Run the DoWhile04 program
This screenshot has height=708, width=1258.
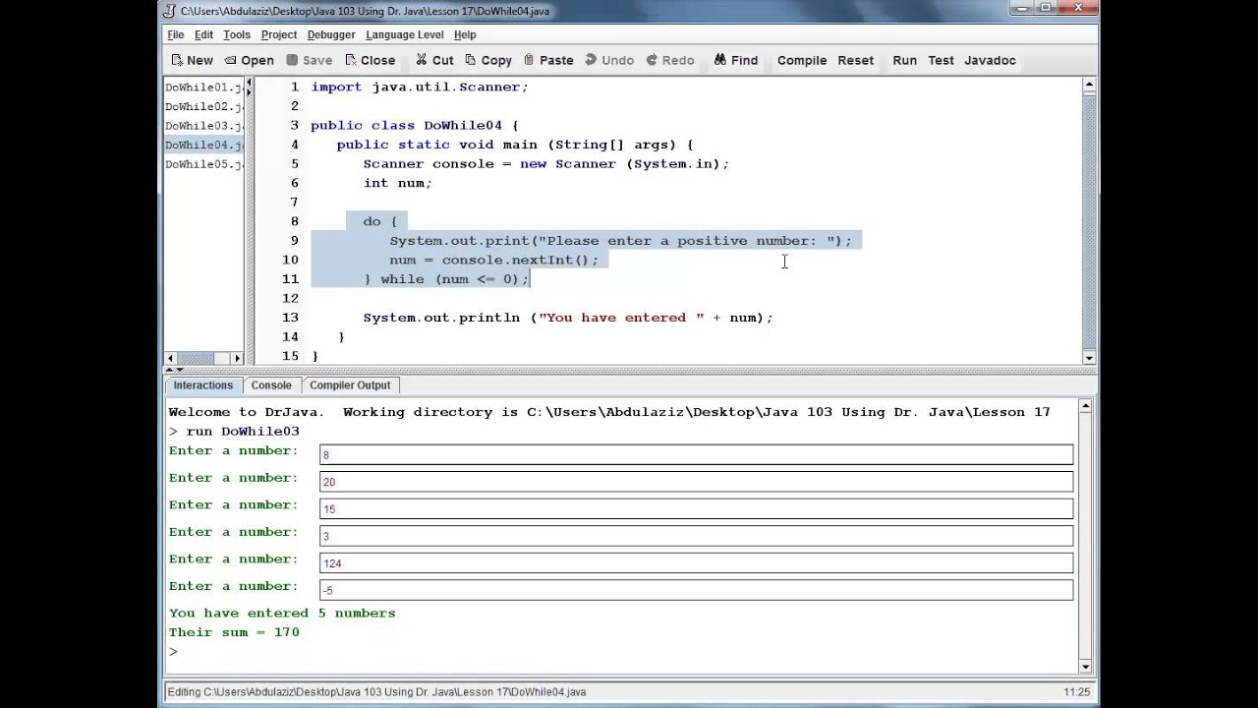pyautogui.click(x=904, y=60)
